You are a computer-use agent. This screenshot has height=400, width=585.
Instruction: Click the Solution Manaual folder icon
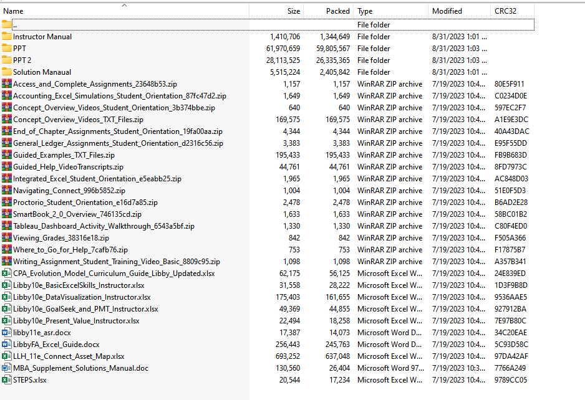[6, 72]
